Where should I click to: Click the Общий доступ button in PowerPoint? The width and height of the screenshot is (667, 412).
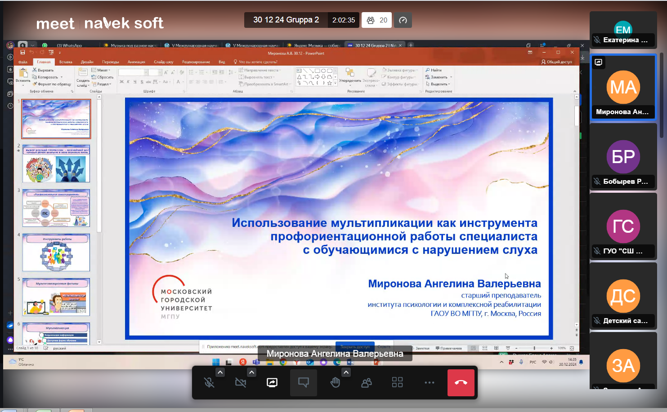point(557,62)
